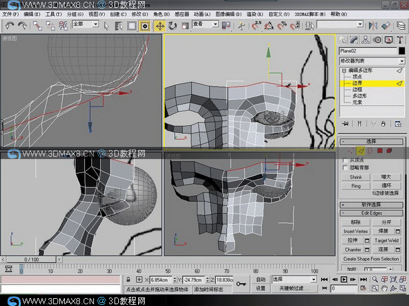Click the Pin Stack icon

(x=345, y=124)
